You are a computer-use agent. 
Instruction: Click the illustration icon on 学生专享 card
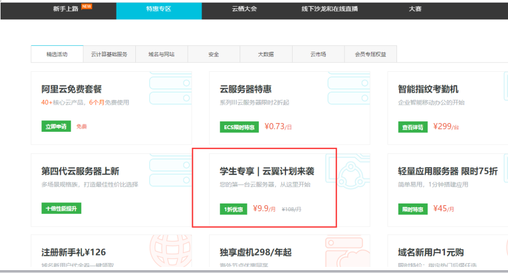(x=348, y=172)
